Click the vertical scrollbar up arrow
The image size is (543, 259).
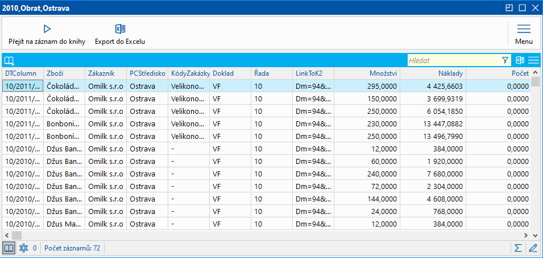(536, 72)
